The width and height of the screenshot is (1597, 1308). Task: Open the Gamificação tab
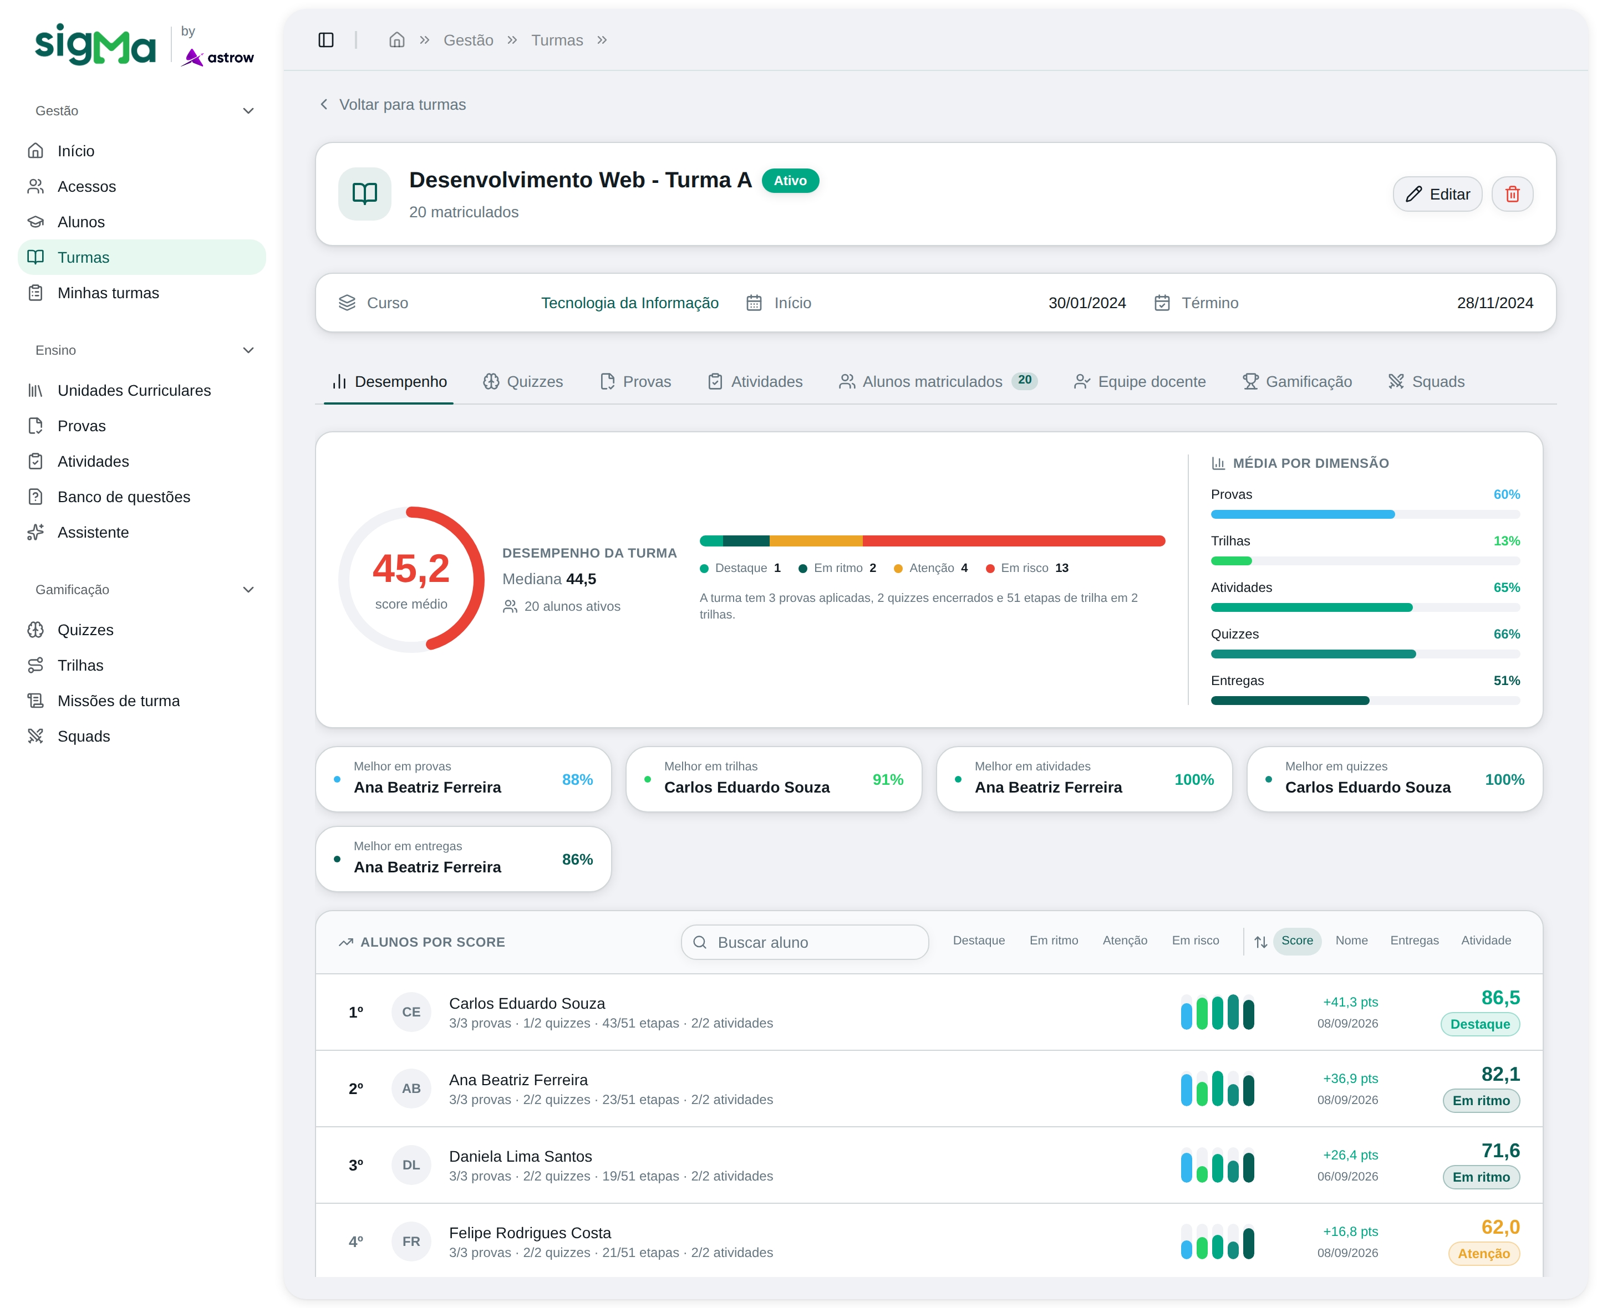[x=1296, y=382]
